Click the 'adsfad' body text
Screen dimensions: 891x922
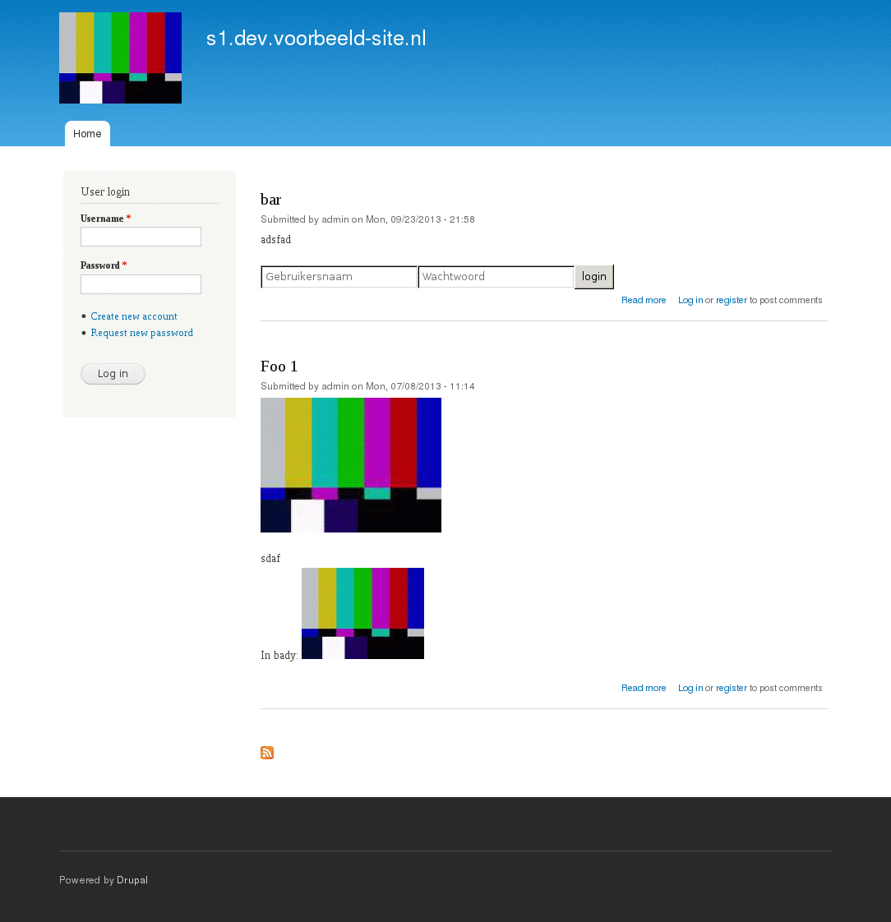(x=276, y=239)
